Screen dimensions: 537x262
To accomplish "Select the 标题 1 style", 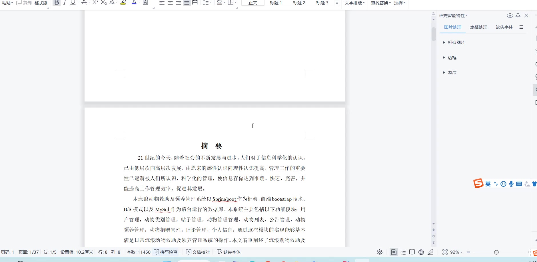I will tap(276, 3).
